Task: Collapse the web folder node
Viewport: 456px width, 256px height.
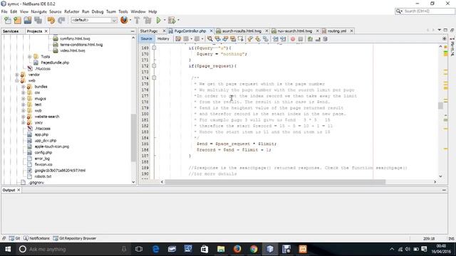Action: click(x=17, y=80)
